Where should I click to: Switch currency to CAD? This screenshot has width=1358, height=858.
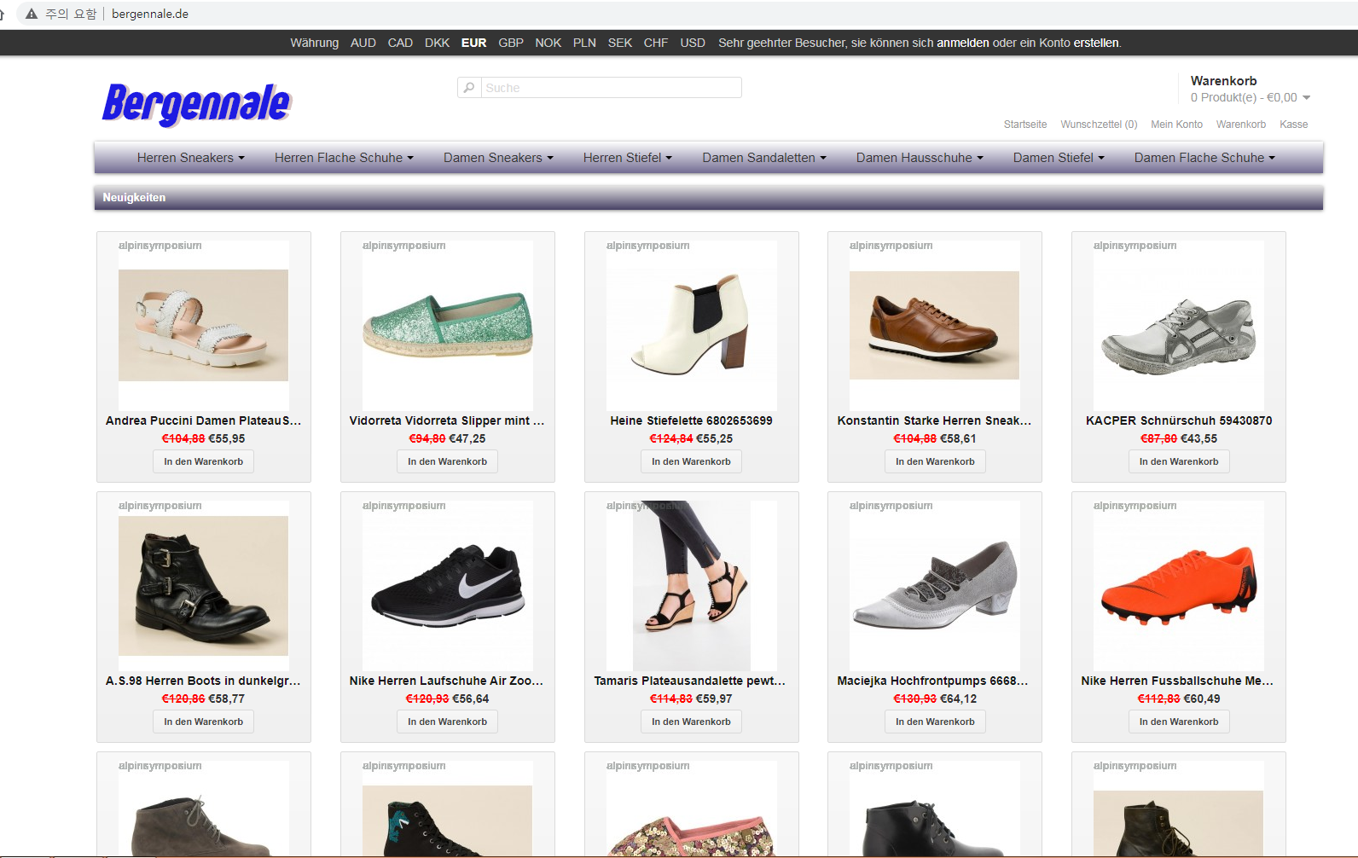[400, 43]
